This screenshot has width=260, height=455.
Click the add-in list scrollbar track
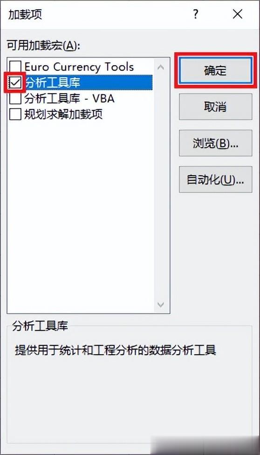[160, 186]
